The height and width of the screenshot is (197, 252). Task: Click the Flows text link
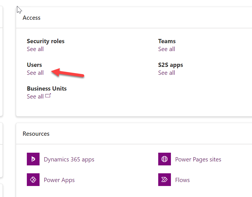point(183,180)
